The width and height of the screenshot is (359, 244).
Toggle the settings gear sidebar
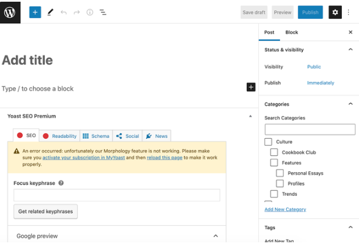point(335,12)
